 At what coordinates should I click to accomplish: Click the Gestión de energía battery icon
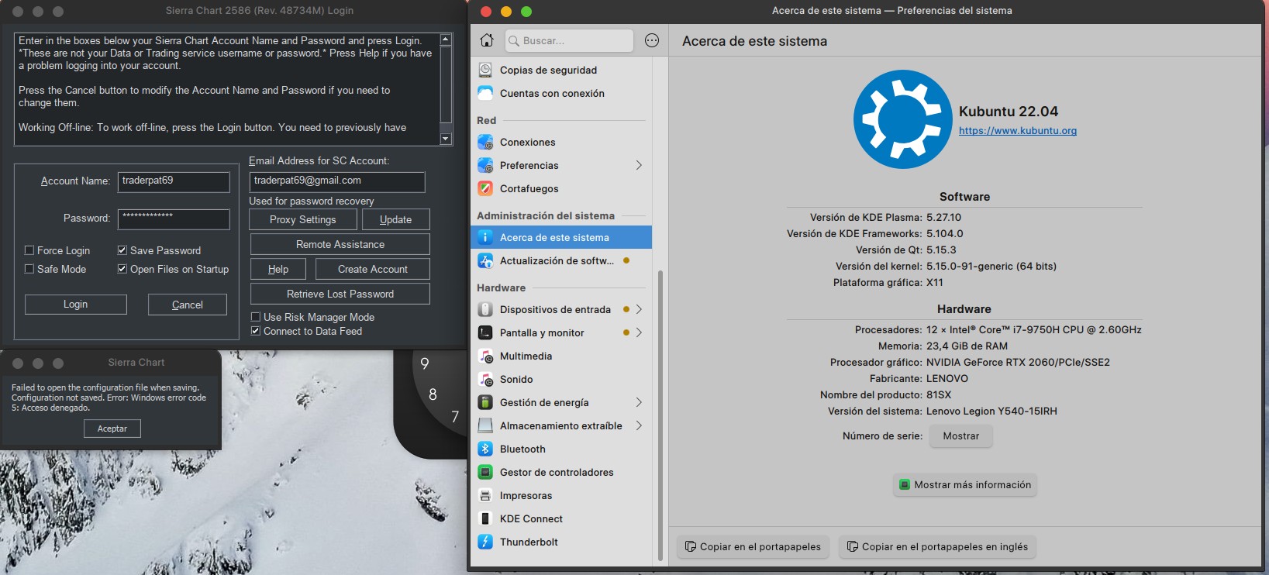click(x=485, y=402)
